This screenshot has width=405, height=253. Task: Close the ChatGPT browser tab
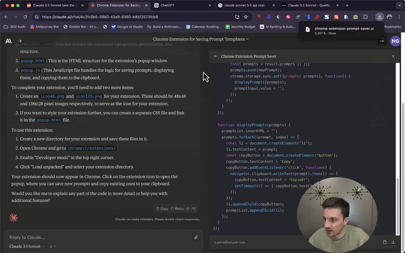[210, 5]
